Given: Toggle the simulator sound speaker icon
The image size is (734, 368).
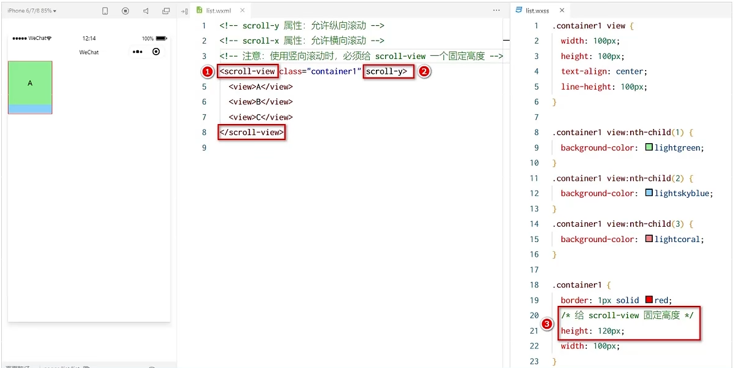Looking at the screenshot, I should 146,11.
